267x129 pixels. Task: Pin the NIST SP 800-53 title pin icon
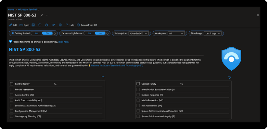coord(42,15)
